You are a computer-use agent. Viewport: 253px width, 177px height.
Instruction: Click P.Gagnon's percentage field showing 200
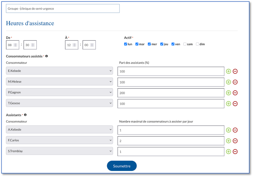click(171, 93)
